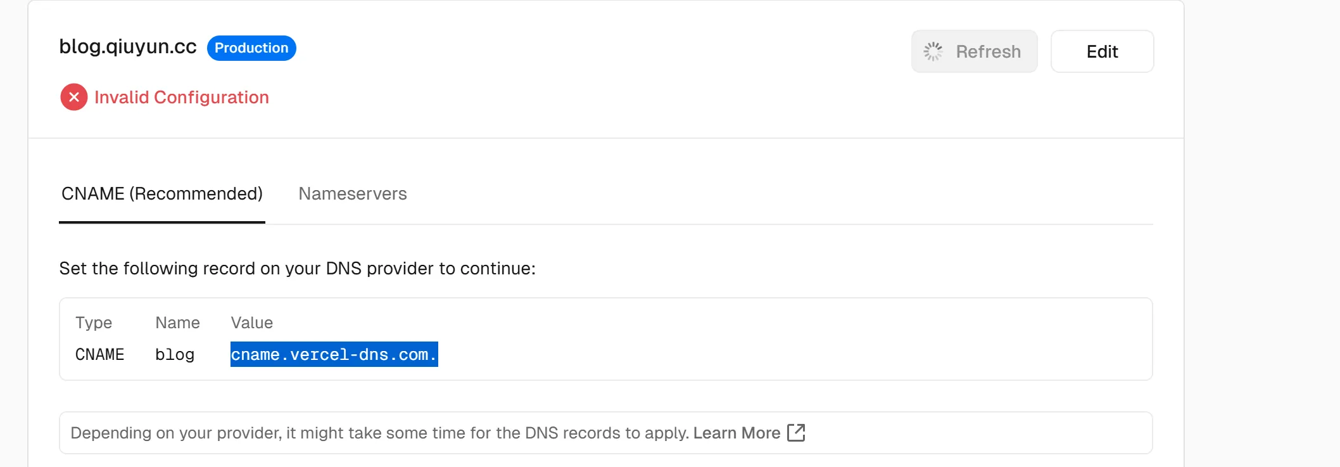Click the DNS provider instruction text
Image resolution: width=1340 pixels, height=467 pixels.
click(x=298, y=269)
